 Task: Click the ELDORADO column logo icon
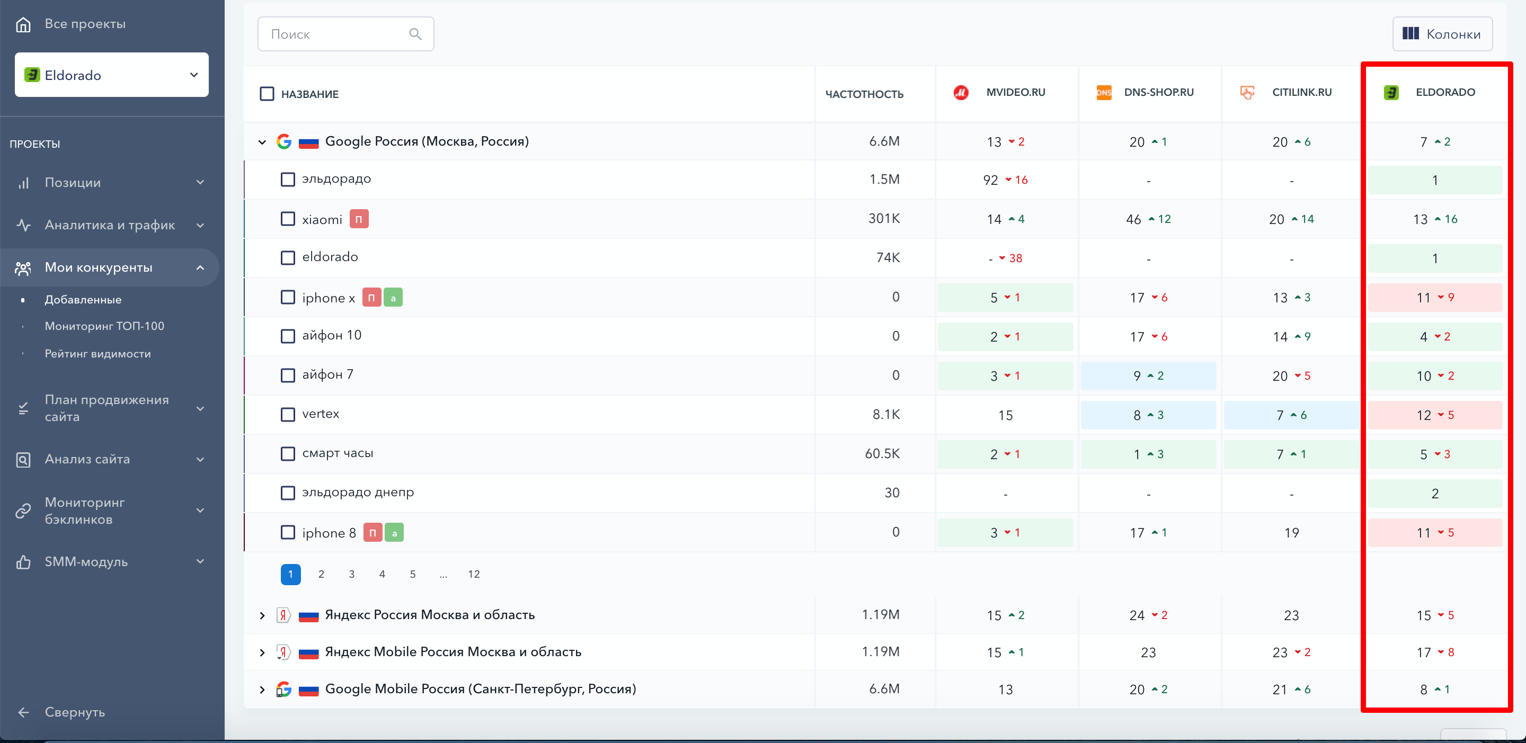[x=1390, y=92]
